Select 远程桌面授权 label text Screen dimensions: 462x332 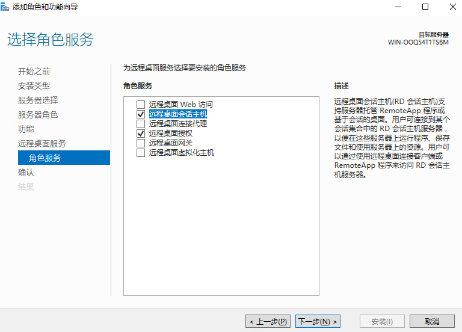(x=171, y=134)
